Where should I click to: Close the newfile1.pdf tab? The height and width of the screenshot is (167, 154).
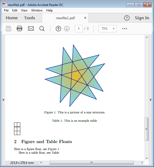tap(85, 18)
